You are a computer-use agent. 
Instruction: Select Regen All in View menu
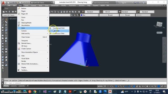(33, 14)
